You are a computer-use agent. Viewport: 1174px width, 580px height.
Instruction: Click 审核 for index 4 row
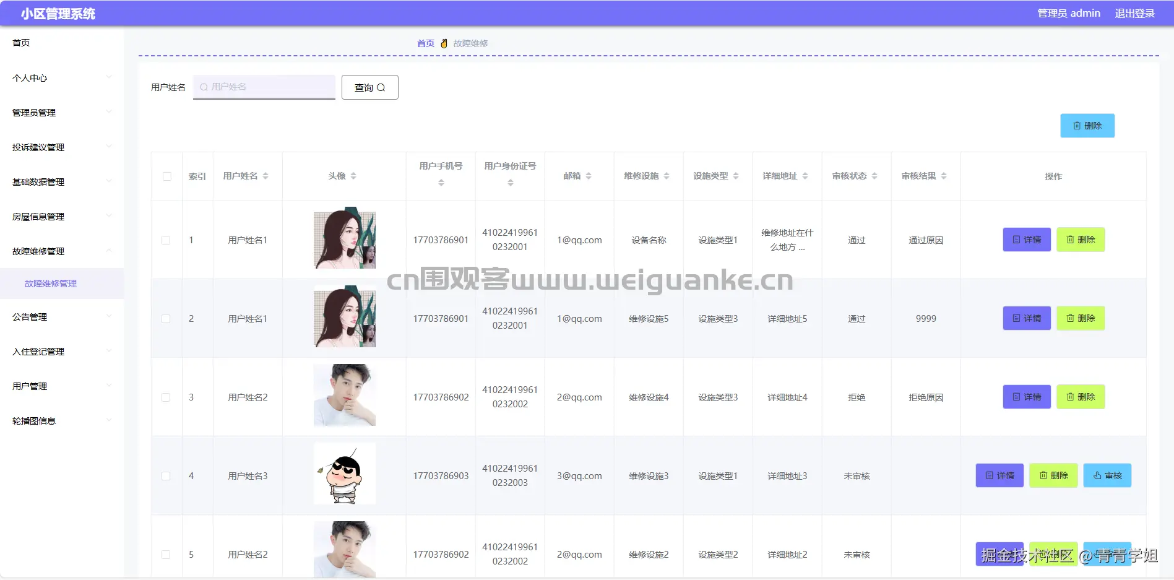click(x=1107, y=475)
